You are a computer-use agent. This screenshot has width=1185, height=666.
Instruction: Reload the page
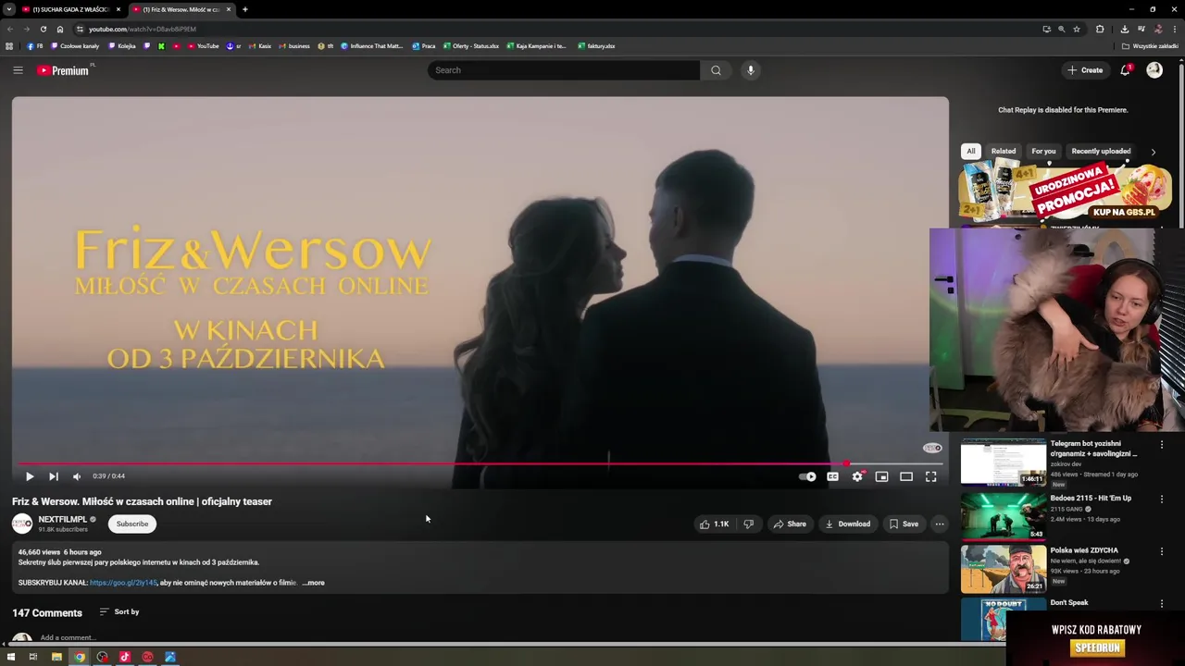click(43, 29)
